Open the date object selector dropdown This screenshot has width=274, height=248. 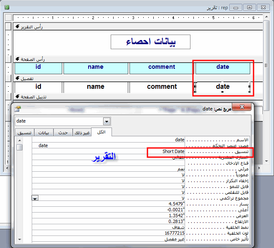point(107,121)
